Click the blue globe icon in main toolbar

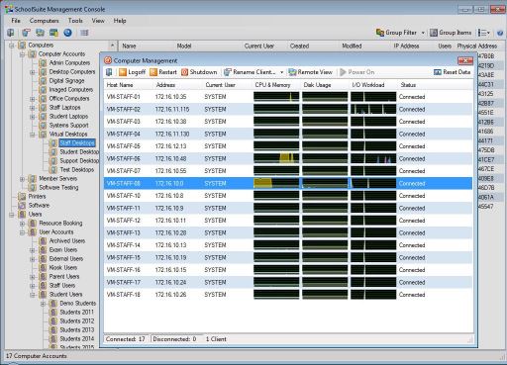67,33
